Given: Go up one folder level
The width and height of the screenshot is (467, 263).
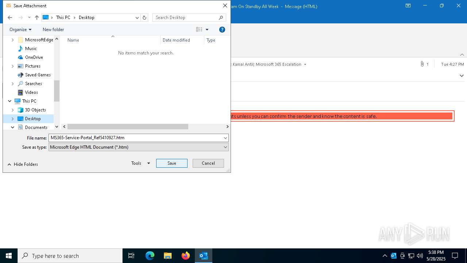Looking at the screenshot, I should pyautogui.click(x=37, y=18).
